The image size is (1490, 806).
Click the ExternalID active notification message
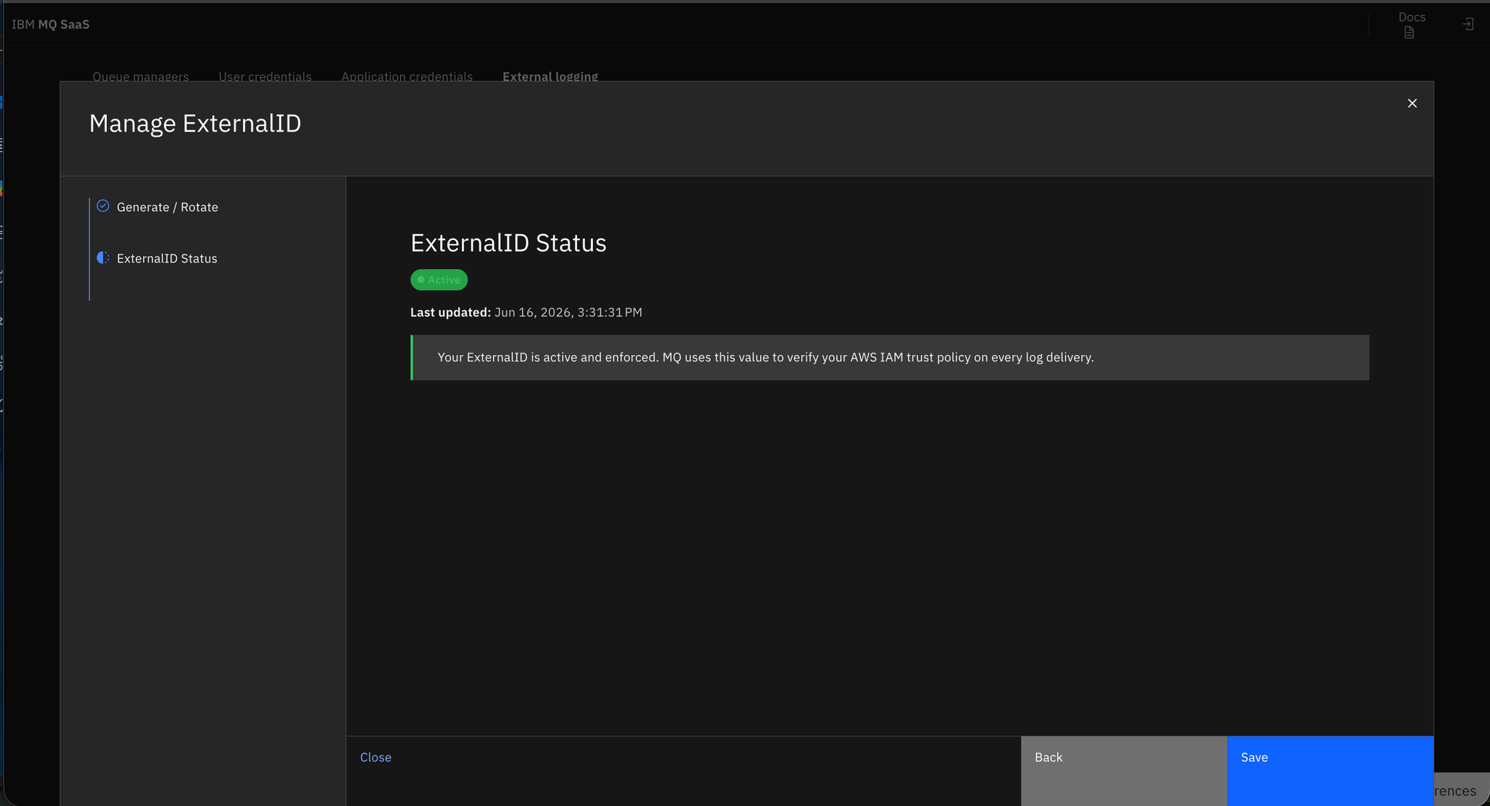click(890, 357)
